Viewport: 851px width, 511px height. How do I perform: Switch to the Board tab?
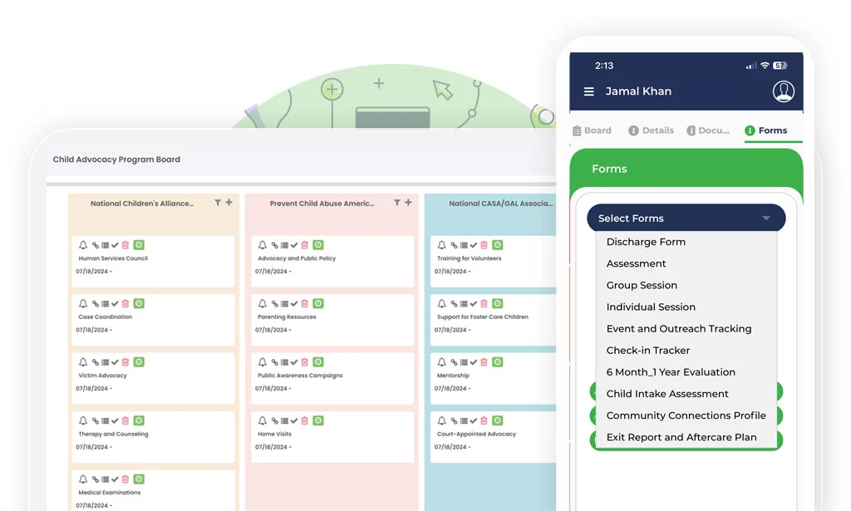592,130
